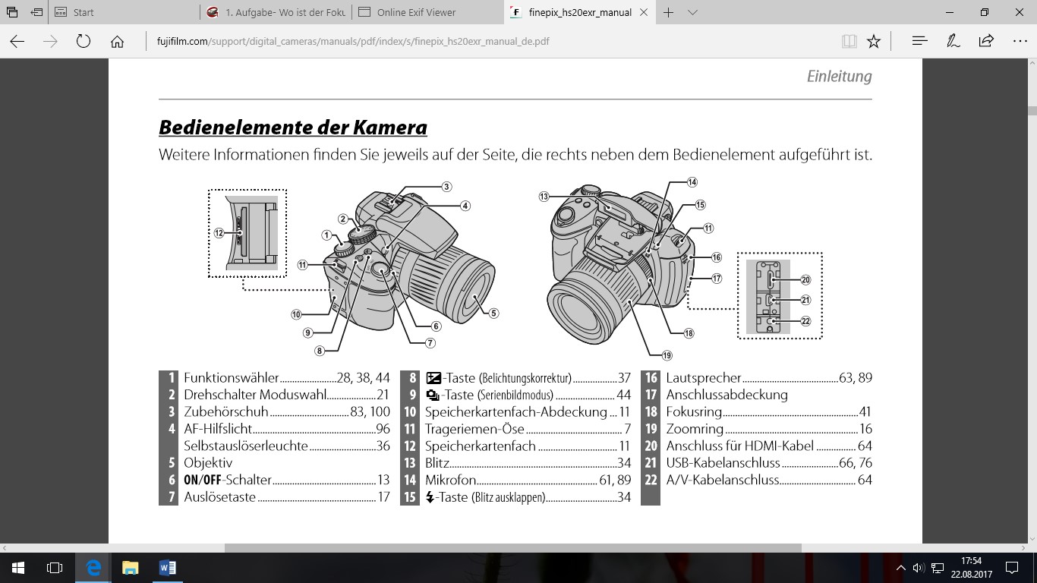Viewport: 1037px width, 583px height.
Task: Refresh the current PDF page
Action: (x=84, y=41)
